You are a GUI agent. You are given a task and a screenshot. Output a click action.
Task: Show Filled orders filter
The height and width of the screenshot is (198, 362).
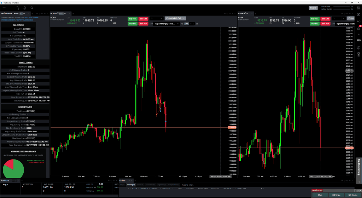[x=140, y=185]
